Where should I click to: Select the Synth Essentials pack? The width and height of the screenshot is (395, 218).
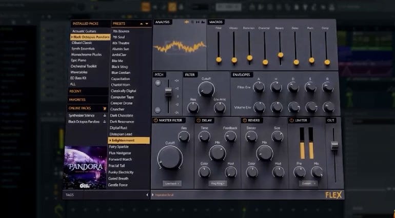click(83, 49)
